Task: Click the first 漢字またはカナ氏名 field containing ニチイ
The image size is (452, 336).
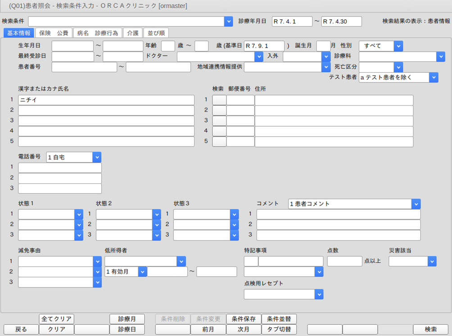Action: [x=106, y=100]
